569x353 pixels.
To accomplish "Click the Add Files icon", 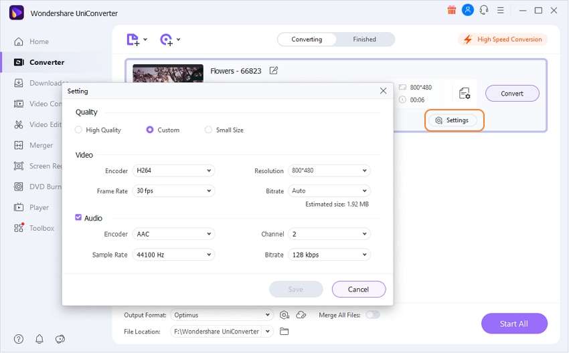I will (x=133, y=39).
